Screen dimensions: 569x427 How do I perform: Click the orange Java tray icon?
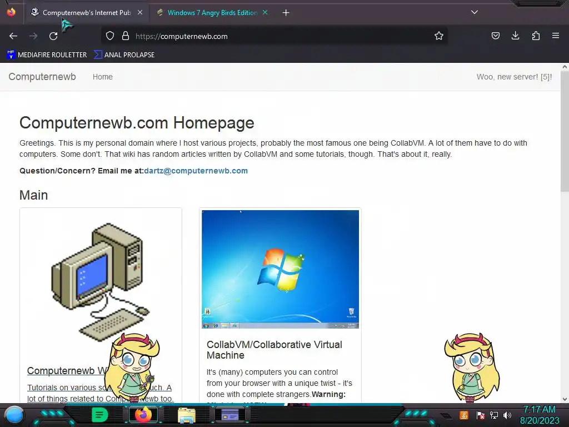tap(464, 415)
